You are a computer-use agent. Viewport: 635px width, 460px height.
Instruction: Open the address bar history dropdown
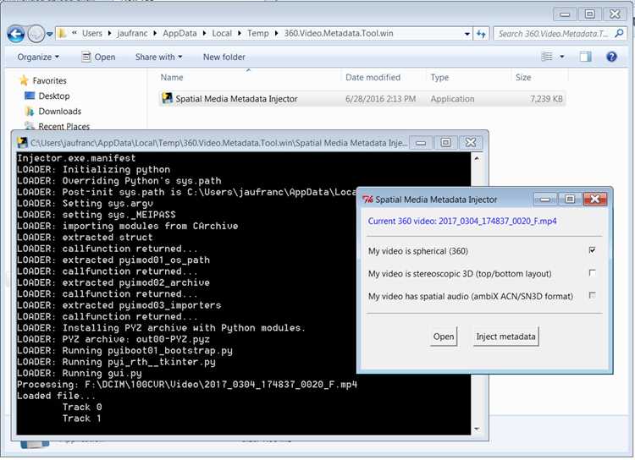coord(467,34)
